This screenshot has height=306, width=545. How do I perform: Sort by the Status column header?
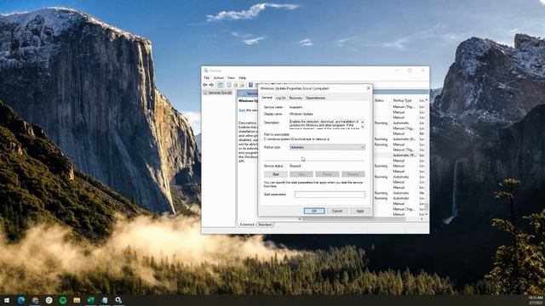click(379, 100)
